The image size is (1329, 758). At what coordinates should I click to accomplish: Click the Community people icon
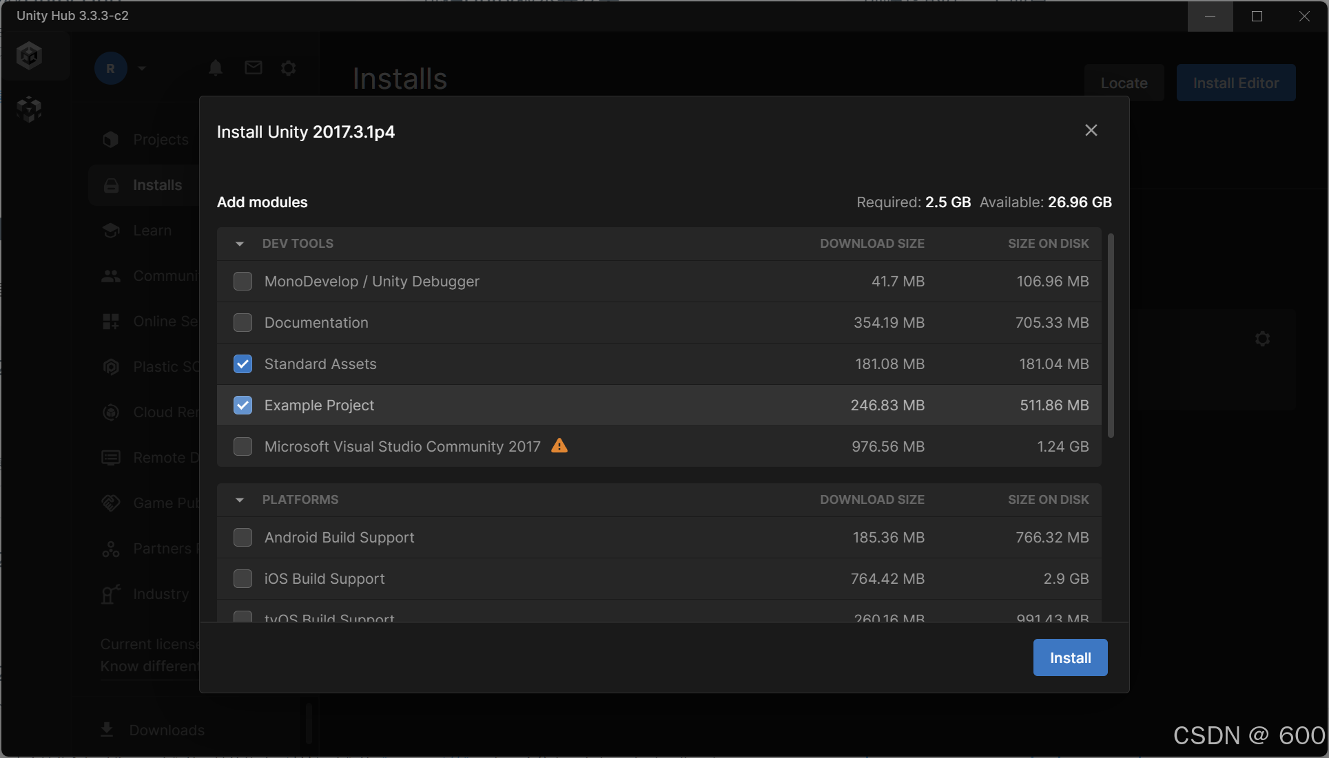(x=111, y=276)
